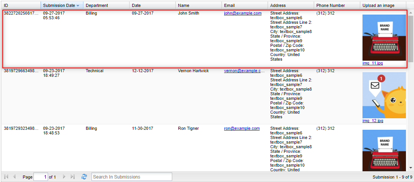Image resolution: width=414 pixels, height=182 pixels.
Task: Select the ID cell starting 3822720250817
Action: 21,13
